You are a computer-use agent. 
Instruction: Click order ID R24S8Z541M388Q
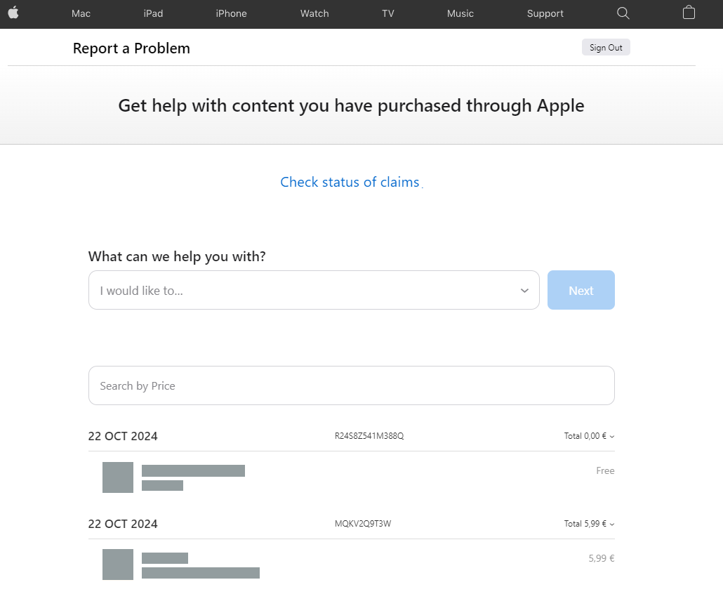(x=369, y=436)
